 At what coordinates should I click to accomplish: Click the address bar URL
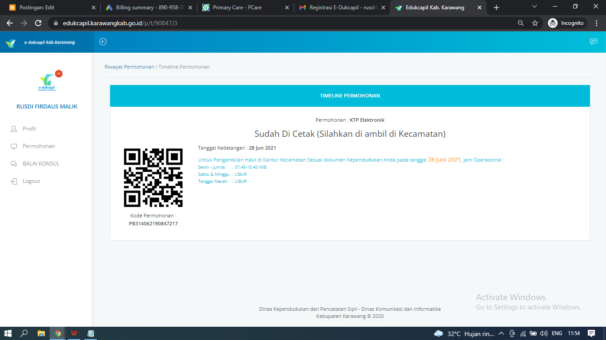tap(120, 23)
